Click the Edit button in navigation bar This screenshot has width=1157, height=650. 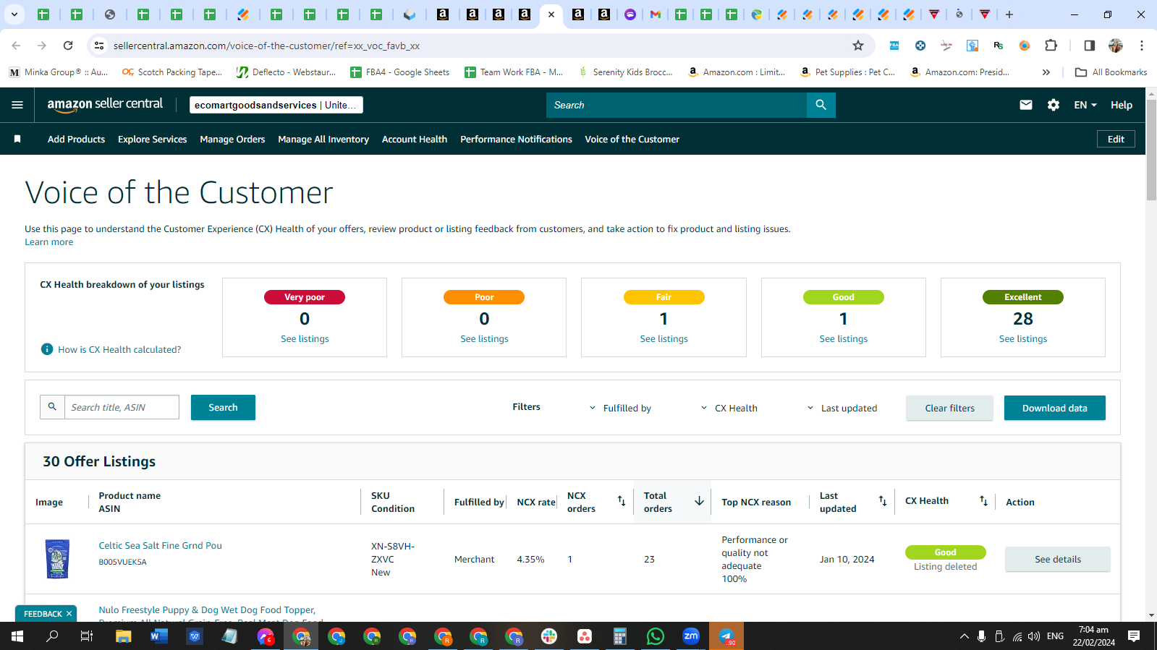point(1116,139)
